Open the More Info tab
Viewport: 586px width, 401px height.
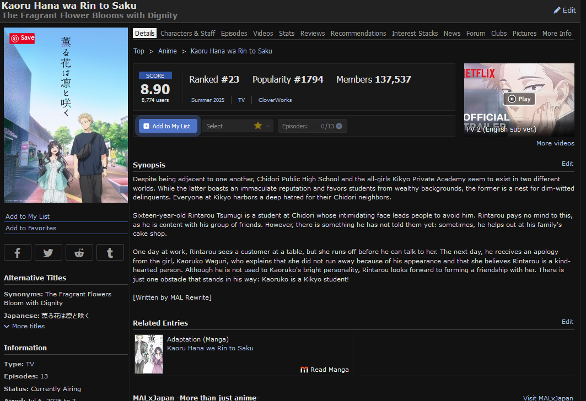coord(557,33)
